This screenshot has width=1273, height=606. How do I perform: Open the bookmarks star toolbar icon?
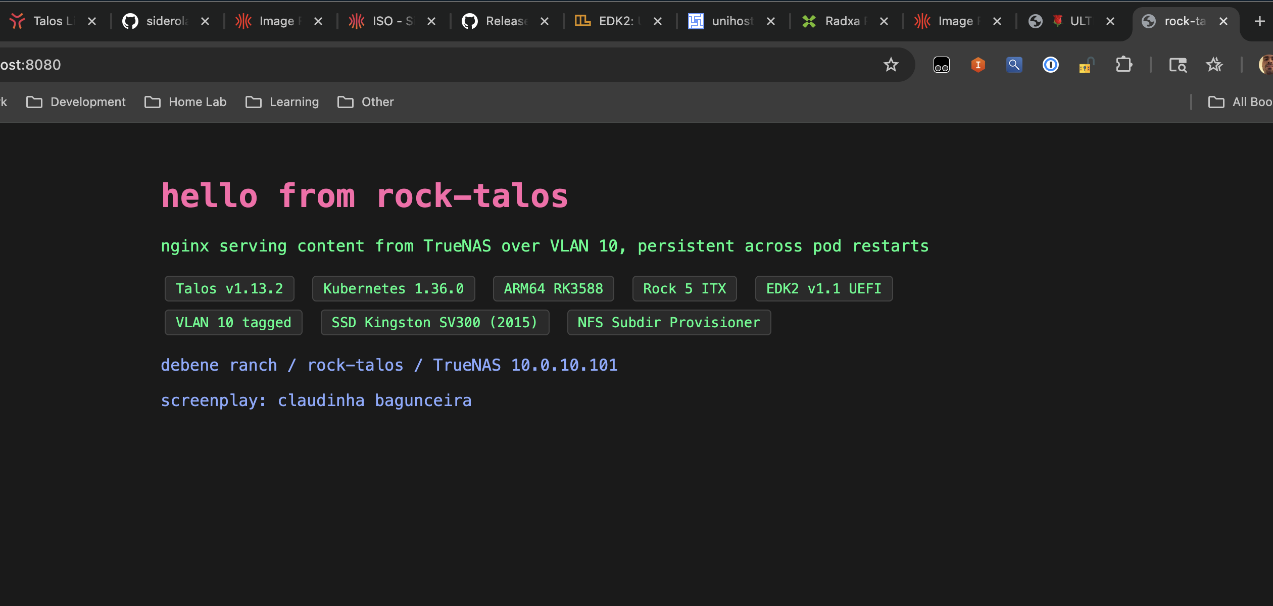1214,65
